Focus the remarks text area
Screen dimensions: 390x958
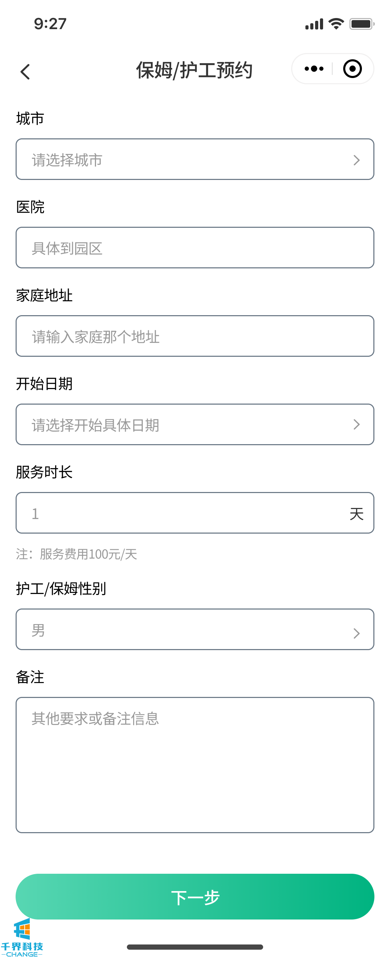(x=195, y=765)
